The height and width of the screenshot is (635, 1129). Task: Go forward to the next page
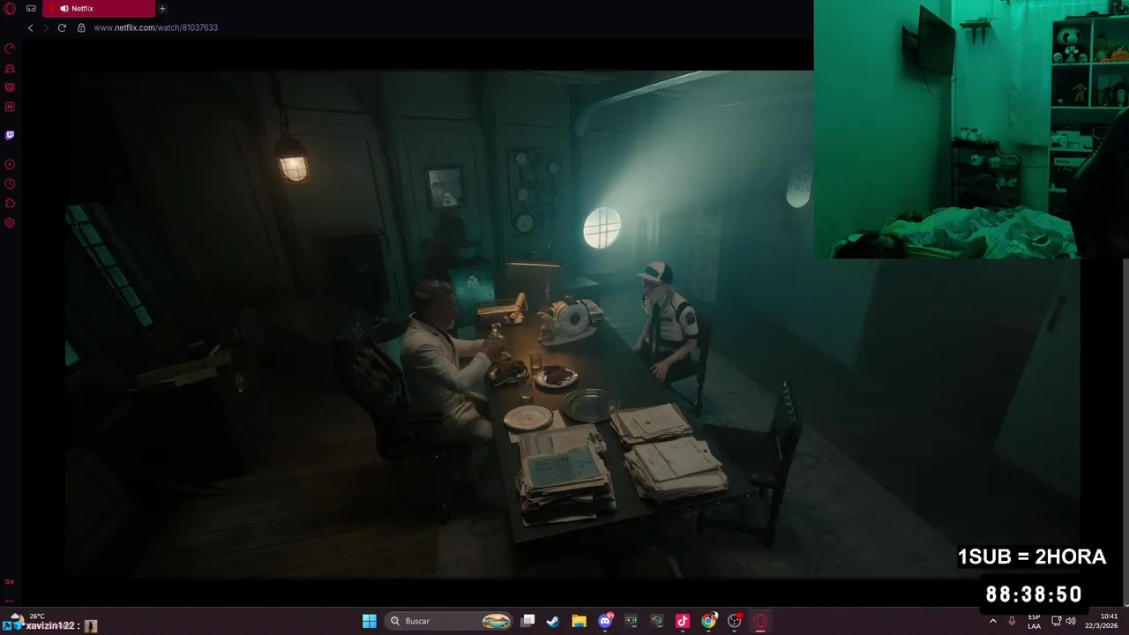(46, 27)
